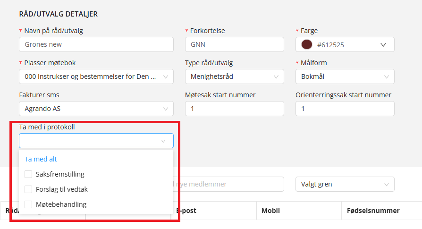The image size is (422, 229).
Task: Click the Mobil column header
Action: 271,211
